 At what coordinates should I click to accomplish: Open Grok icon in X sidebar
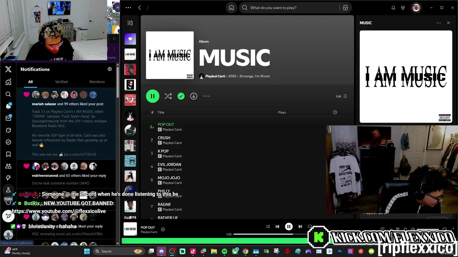point(8,130)
